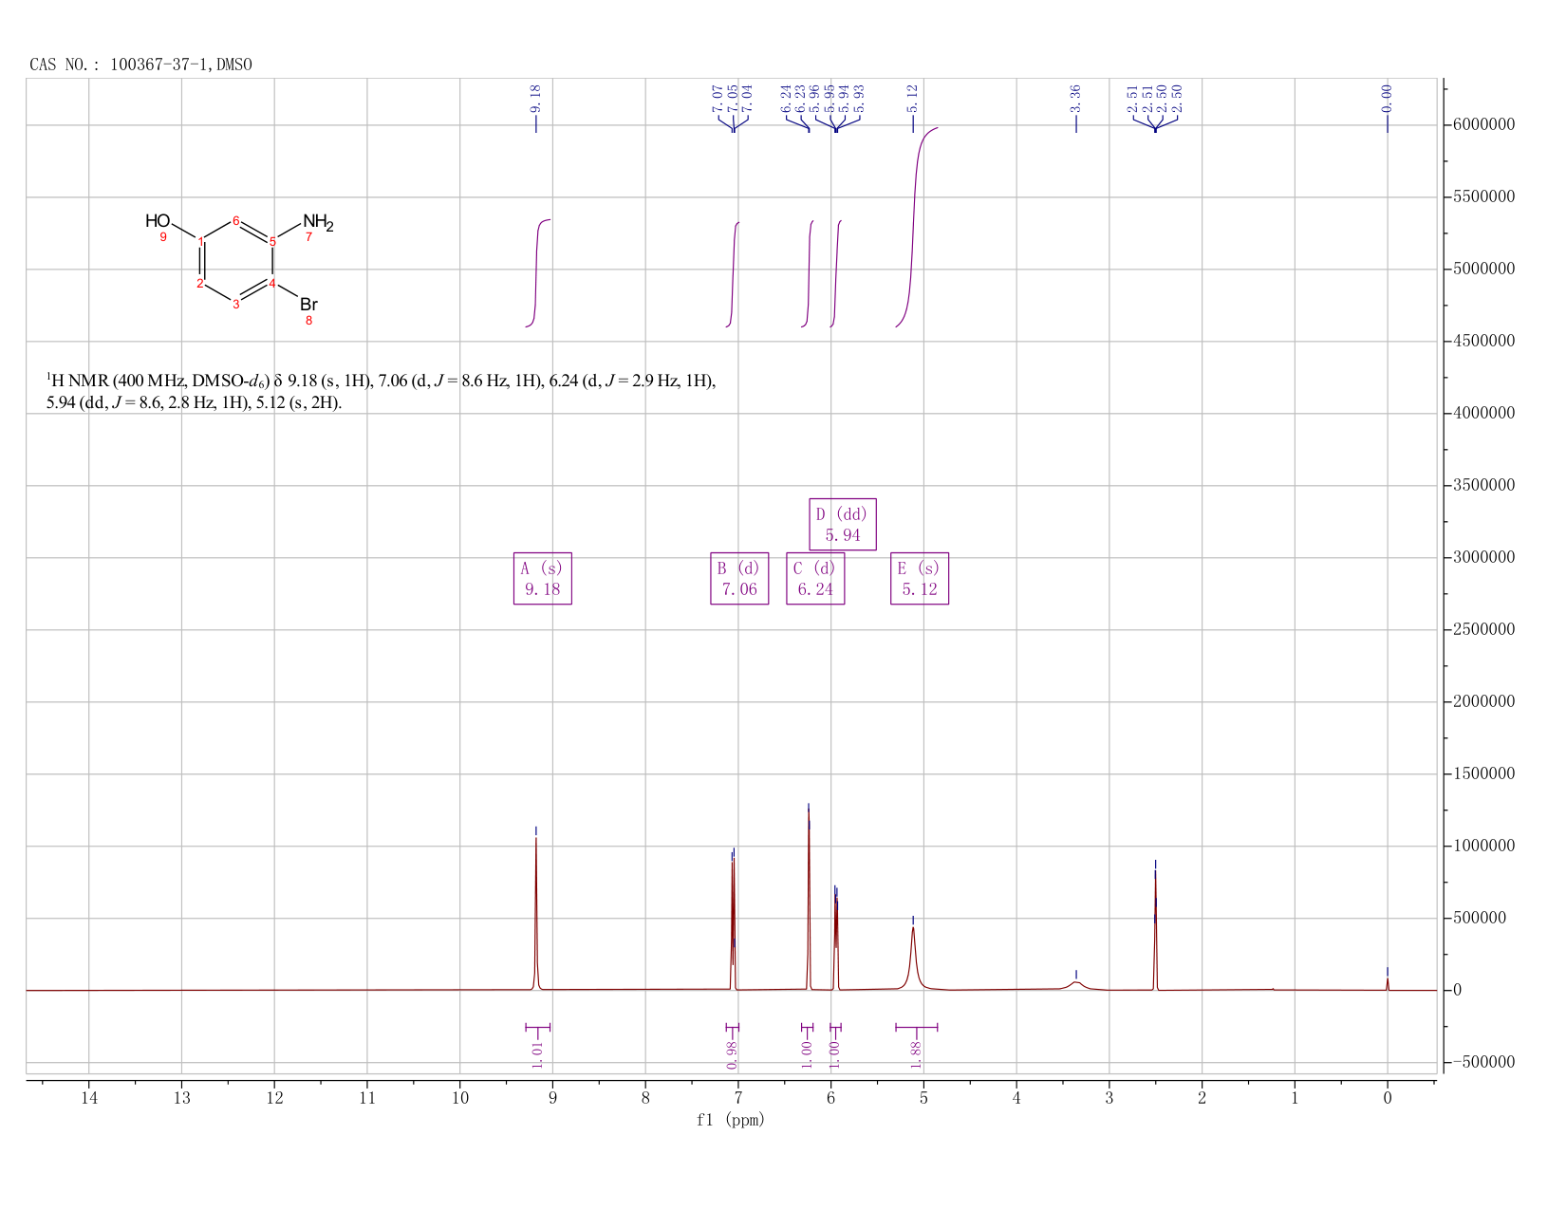Image resolution: width=1566 pixels, height=1210 pixels.
Task: Click the -500000 intensity axis label
Action: [1480, 1062]
